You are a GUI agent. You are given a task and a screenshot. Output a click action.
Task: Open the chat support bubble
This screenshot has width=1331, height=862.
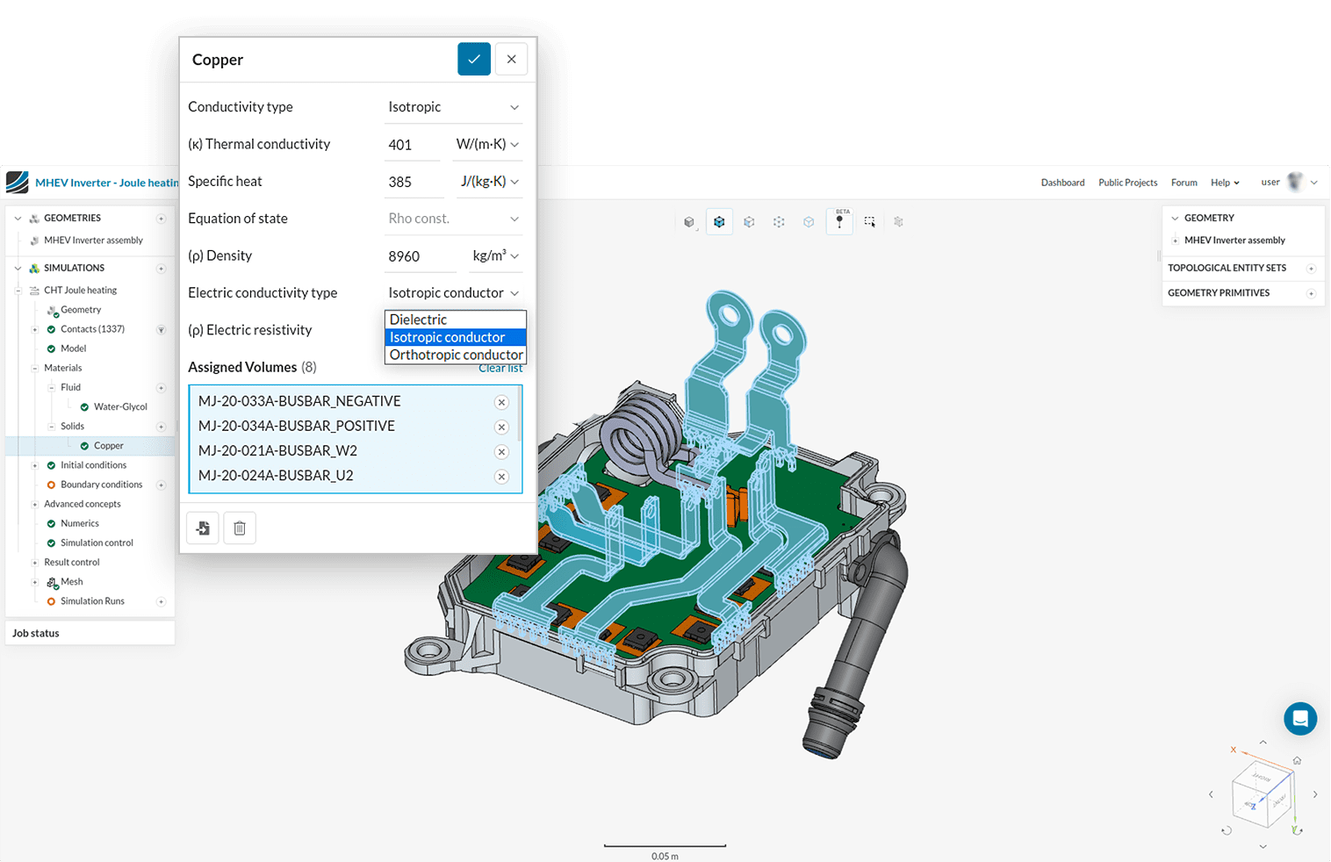(1299, 718)
